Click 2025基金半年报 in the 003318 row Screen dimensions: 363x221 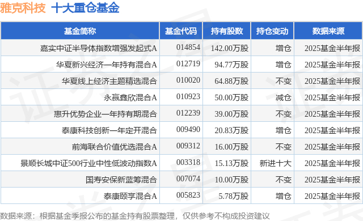pyautogui.click(x=332, y=163)
